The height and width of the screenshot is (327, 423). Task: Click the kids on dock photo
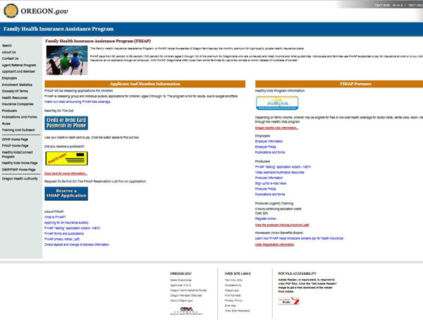click(x=67, y=60)
